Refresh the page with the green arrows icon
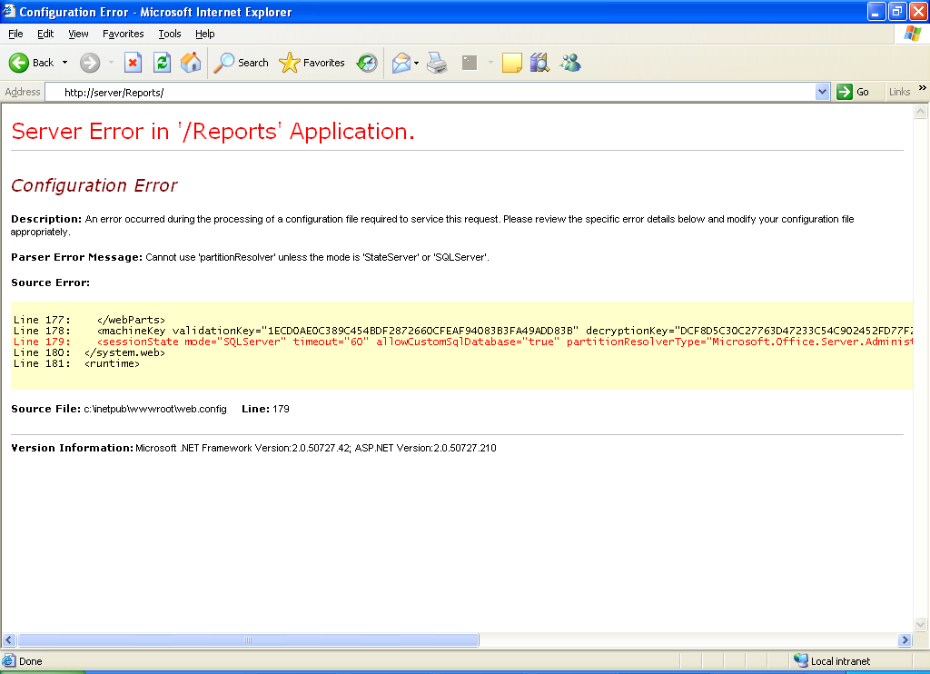This screenshot has width=930, height=674. coord(162,63)
